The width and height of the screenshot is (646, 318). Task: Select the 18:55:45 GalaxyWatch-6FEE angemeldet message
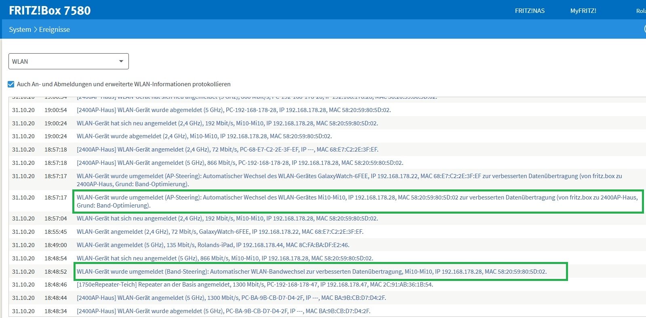[x=220, y=232]
